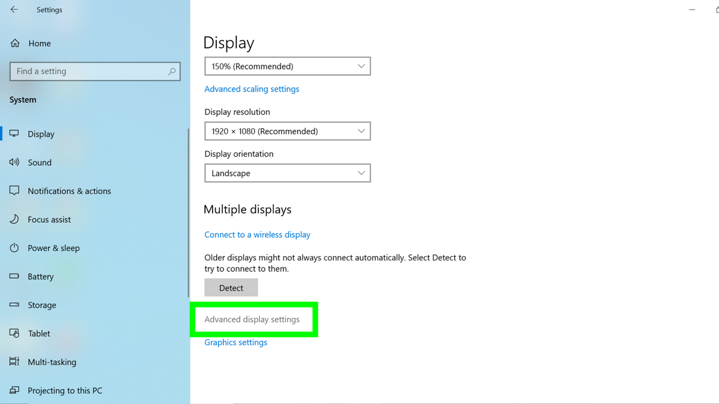Select the Storage drive icon

point(14,305)
